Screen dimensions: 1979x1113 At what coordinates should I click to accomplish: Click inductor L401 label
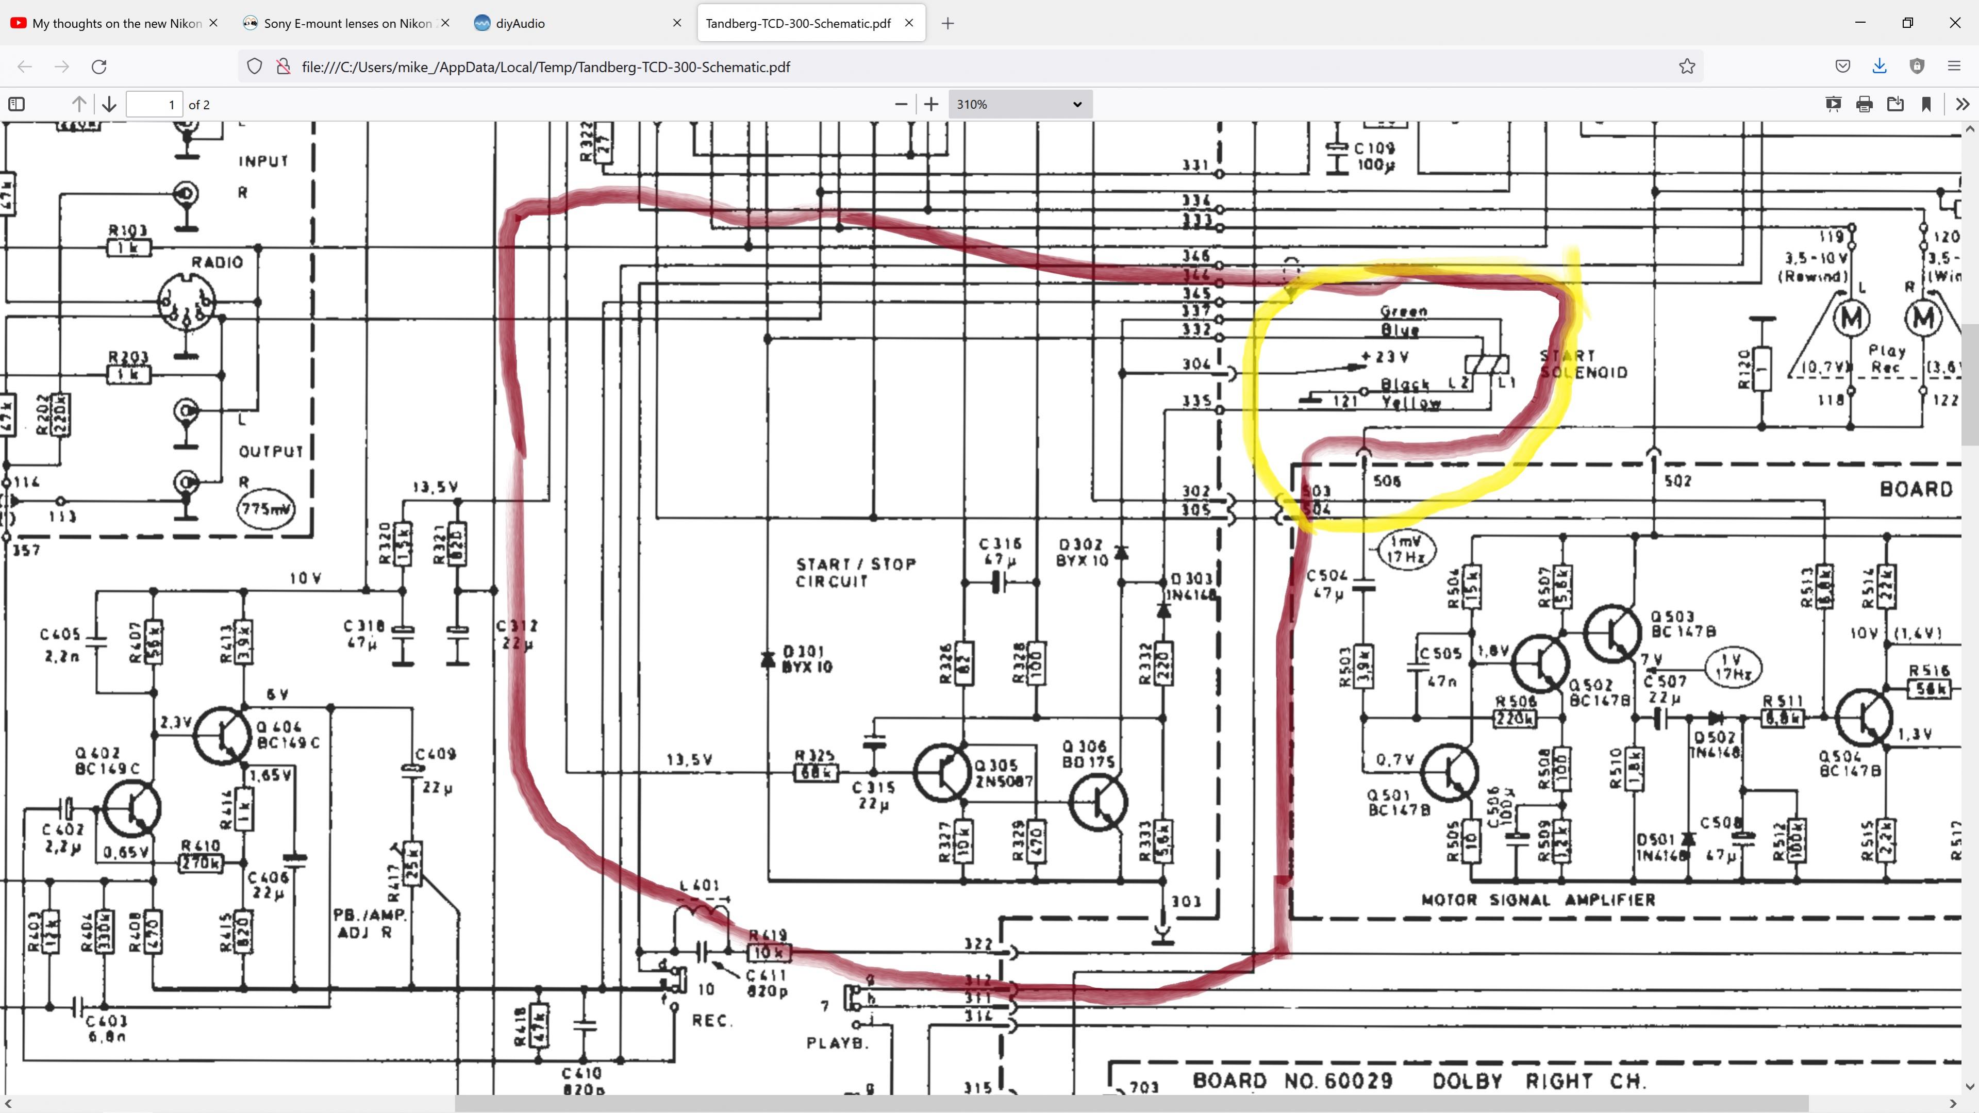699,886
